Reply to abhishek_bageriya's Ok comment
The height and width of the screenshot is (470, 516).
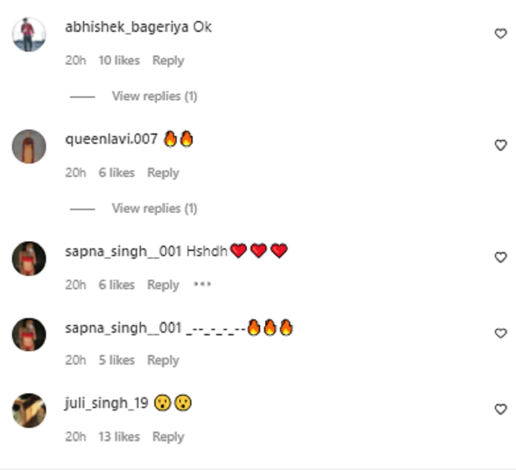[x=168, y=61]
